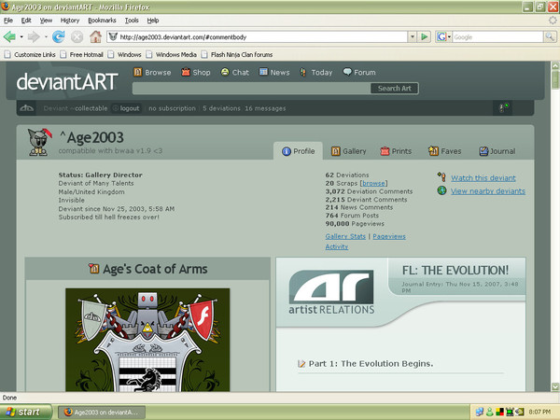
Task: Open the Bookmarks menu
Action: coord(102,21)
